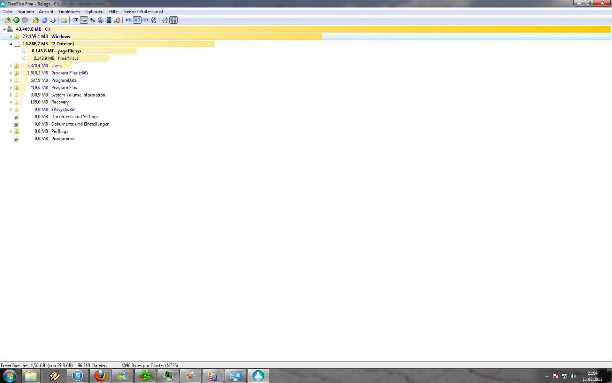Open the Hilfe menu
612x383 pixels.
tap(113, 11)
